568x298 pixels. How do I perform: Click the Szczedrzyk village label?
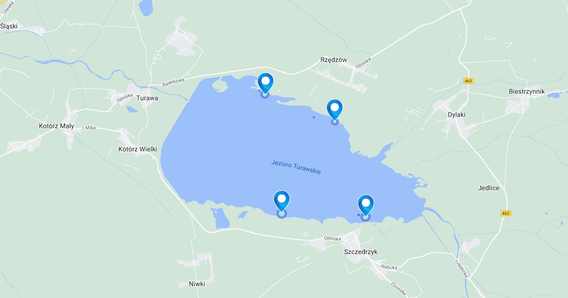pos(361,252)
